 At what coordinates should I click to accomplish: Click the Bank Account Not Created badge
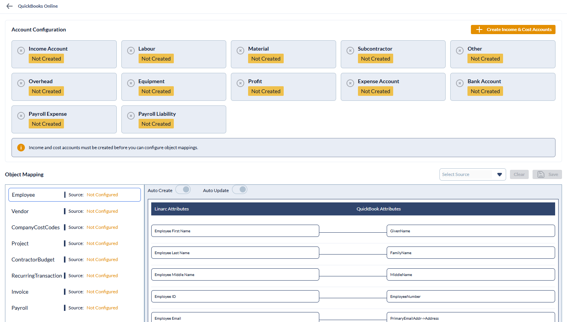(485, 91)
